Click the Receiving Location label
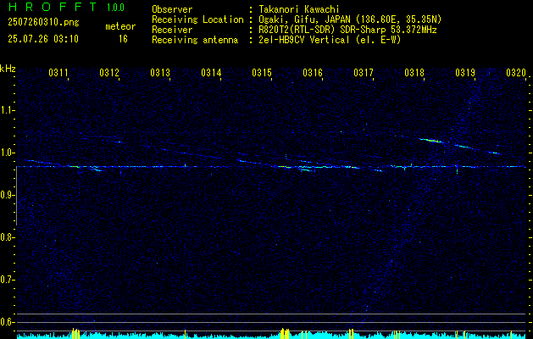The image size is (533, 339). [x=197, y=19]
